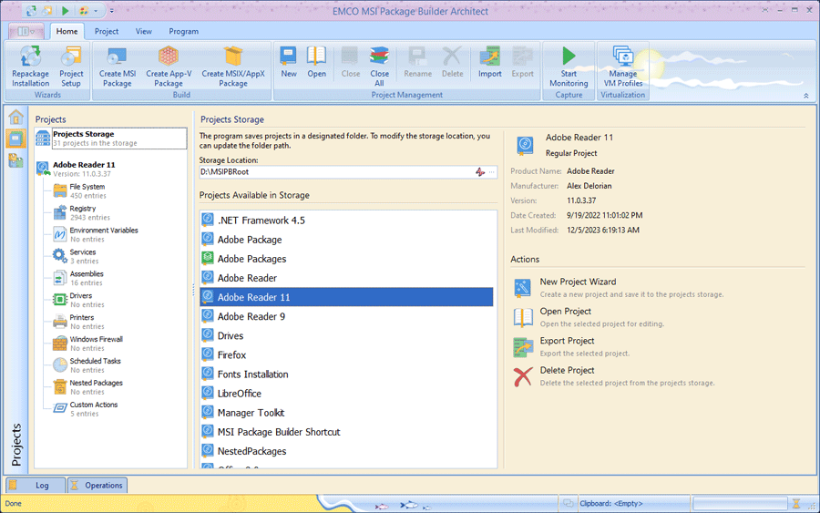The height and width of the screenshot is (513, 820).
Task: Select .NET Framework 4.5 project
Action: [346, 221]
